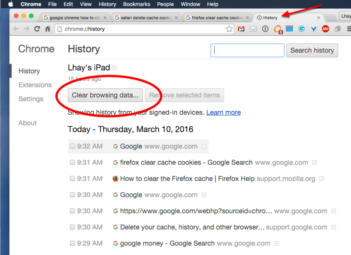
Task: Close the 'google chrome how to cle' tab
Action: (x=105, y=18)
